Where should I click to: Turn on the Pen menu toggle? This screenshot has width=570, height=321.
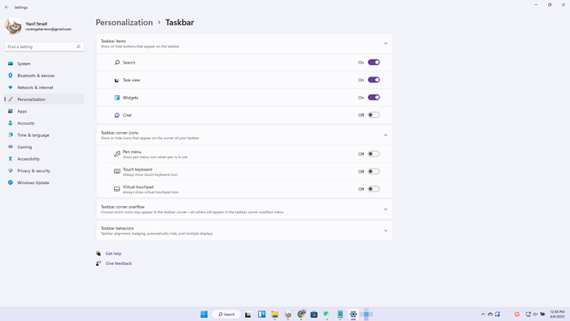coord(374,154)
